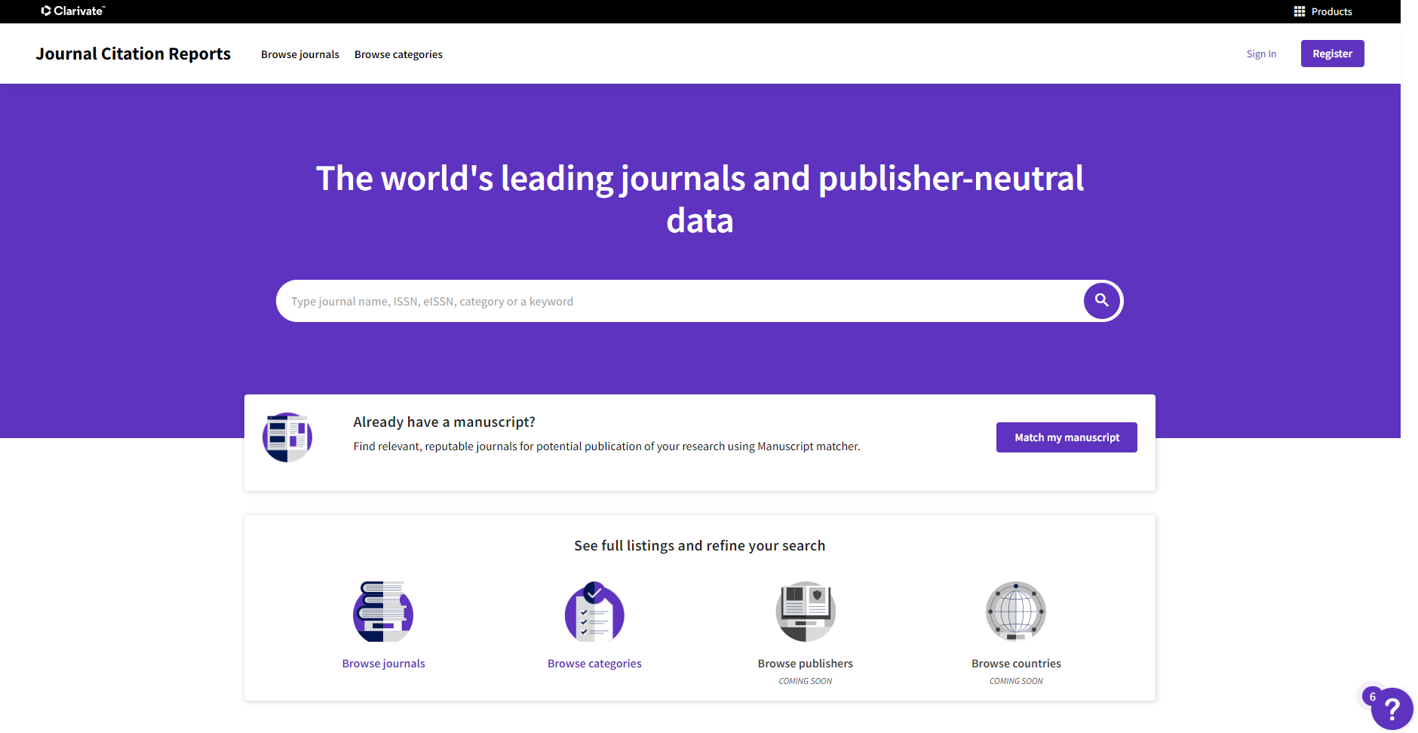This screenshot has height=733, width=1418.
Task: Click the stacked books Browse journals icon
Action: [383, 611]
